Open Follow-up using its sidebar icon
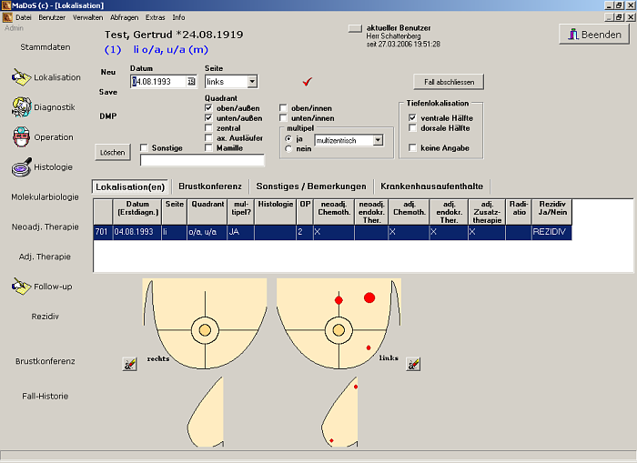The height and width of the screenshot is (463, 637). (21, 287)
